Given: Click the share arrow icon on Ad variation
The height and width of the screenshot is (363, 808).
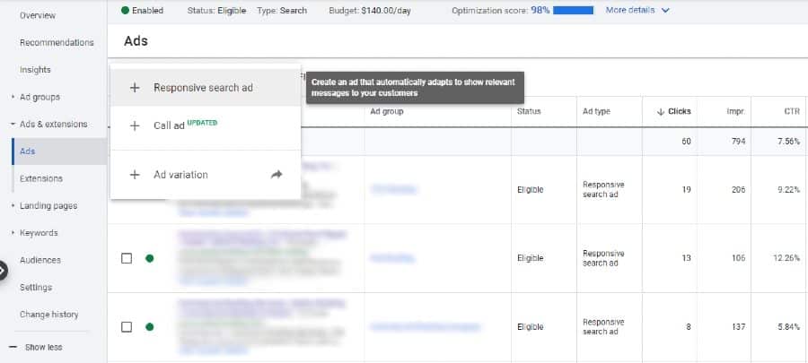Looking at the screenshot, I should 277,175.
